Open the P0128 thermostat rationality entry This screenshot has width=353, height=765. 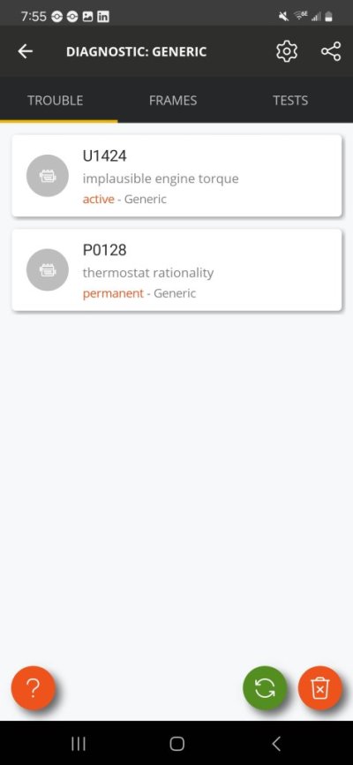176,269
